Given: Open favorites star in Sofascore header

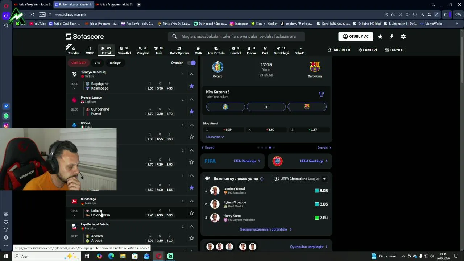Looking at the screenshot, I should (380, 37).
